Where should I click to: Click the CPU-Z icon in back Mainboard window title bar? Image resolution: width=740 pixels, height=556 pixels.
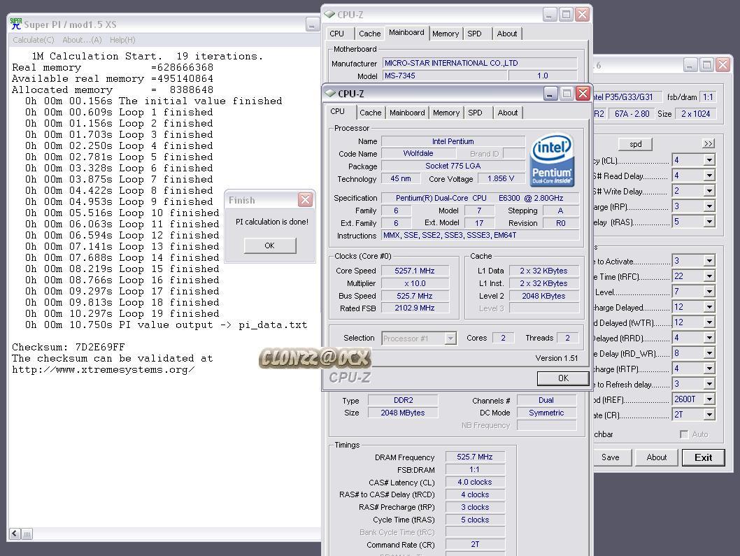[329, 14]
